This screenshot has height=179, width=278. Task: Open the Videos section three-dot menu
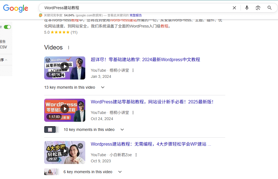[69, 48]
